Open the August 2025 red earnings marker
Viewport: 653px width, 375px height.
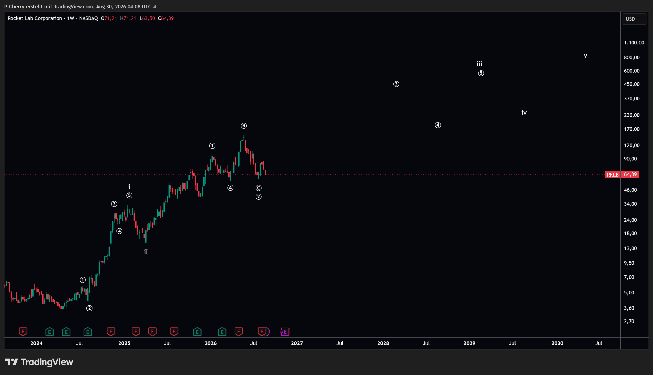[x=174, y=331]
